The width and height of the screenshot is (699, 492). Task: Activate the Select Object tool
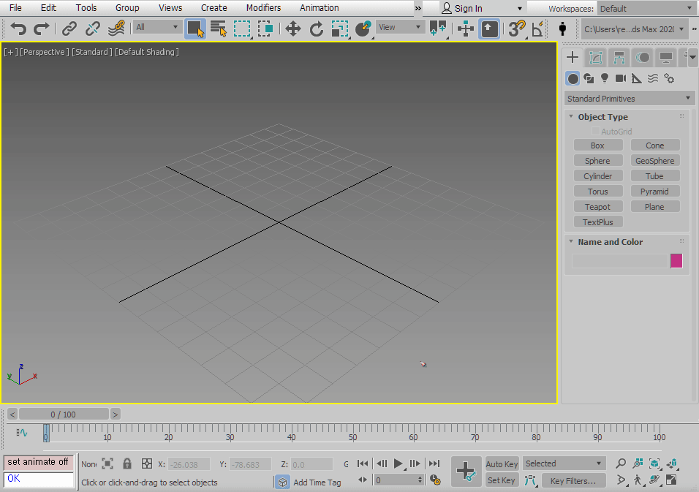tap(194, 29)
